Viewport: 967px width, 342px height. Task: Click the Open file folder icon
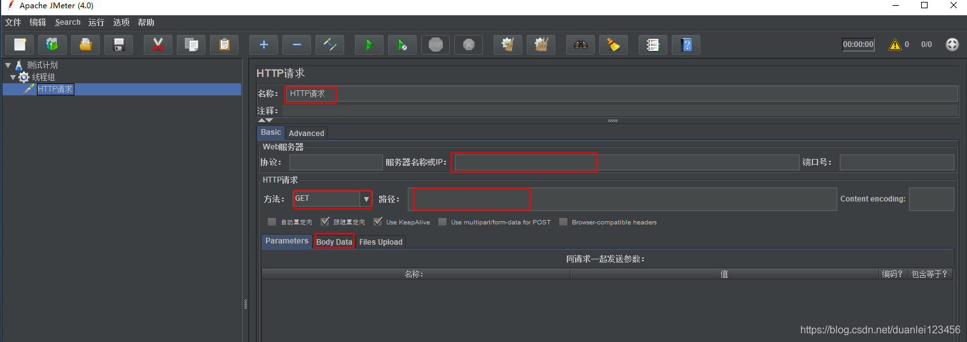pos(85,44)
